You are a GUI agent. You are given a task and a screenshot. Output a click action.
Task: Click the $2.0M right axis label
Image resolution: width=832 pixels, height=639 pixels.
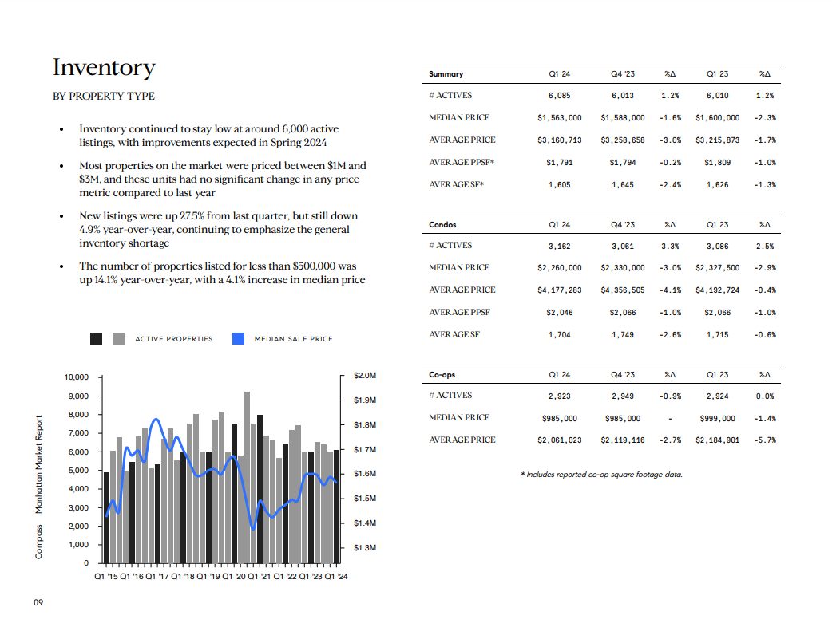[365, 376]
